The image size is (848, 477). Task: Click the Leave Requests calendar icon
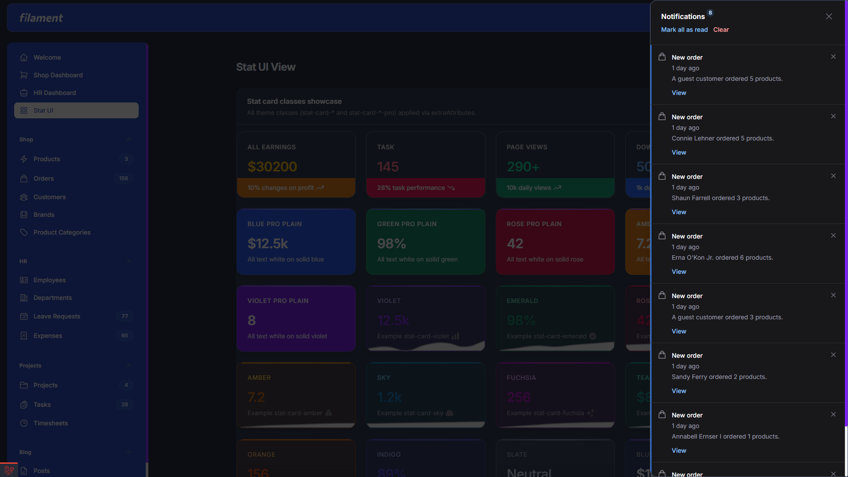(x=24, y=316)
